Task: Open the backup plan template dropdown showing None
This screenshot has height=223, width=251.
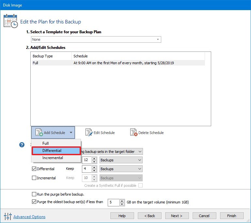Action: click(x=96, y=39)
